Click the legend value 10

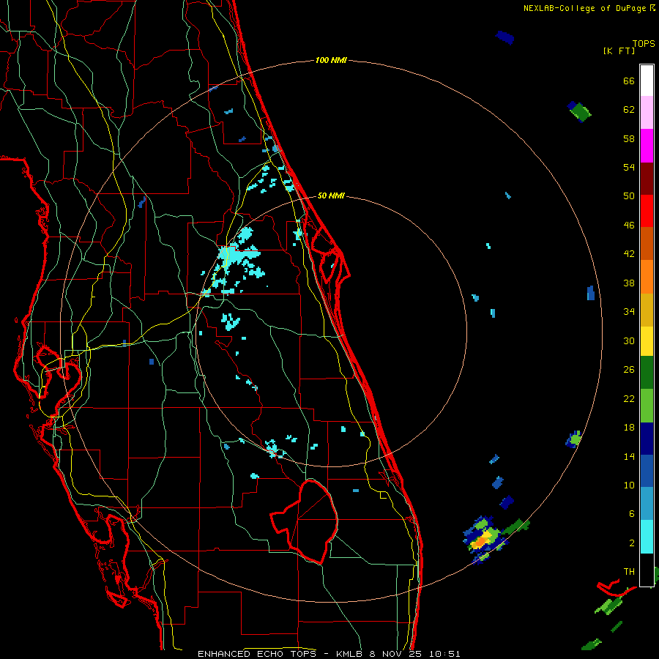click(629, 485)
